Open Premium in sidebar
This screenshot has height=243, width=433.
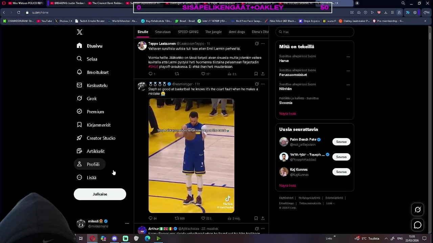coord(91,112)
